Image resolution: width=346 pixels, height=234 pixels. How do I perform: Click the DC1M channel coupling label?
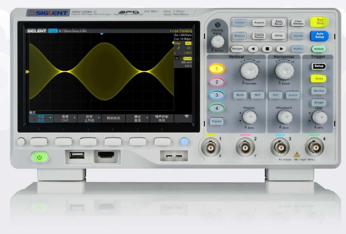point(187,58)
